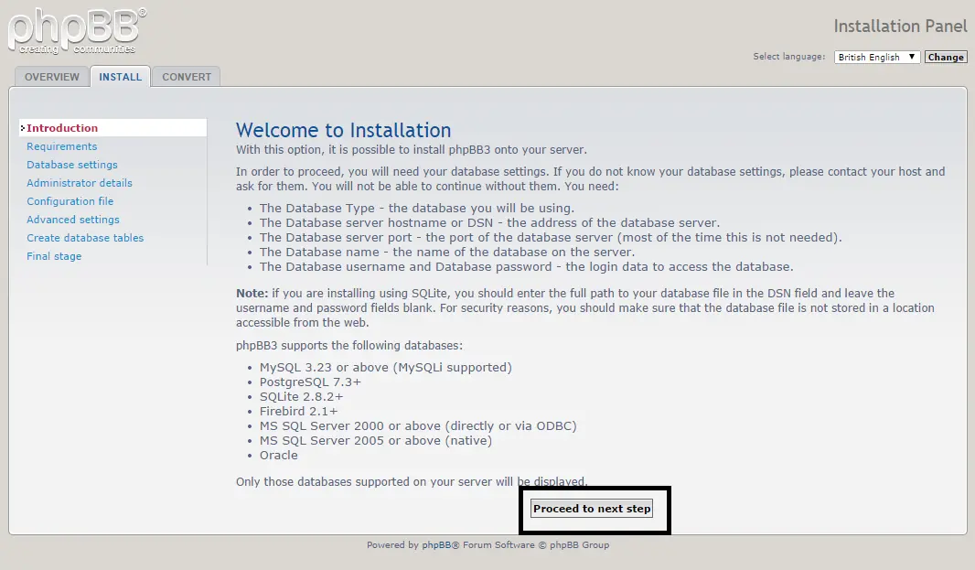Click the 'SQLite 2.8.2+' list item
Image resolution: width=975 pixels, height=570 pixels.
301,396
